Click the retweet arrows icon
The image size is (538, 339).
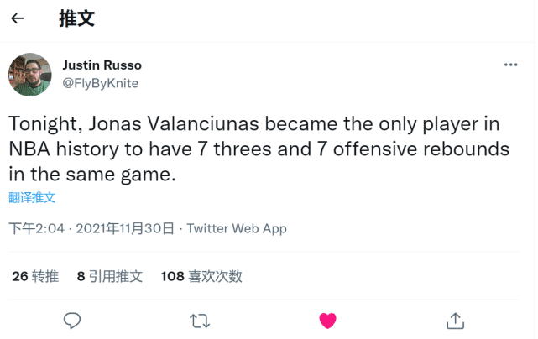200,320
